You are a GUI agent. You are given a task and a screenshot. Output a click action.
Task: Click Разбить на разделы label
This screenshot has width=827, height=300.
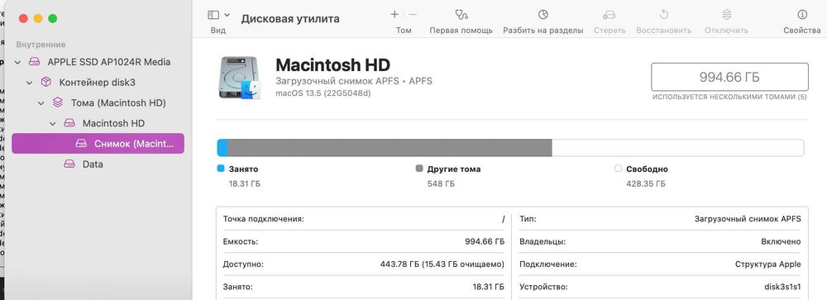pos(543,31)
